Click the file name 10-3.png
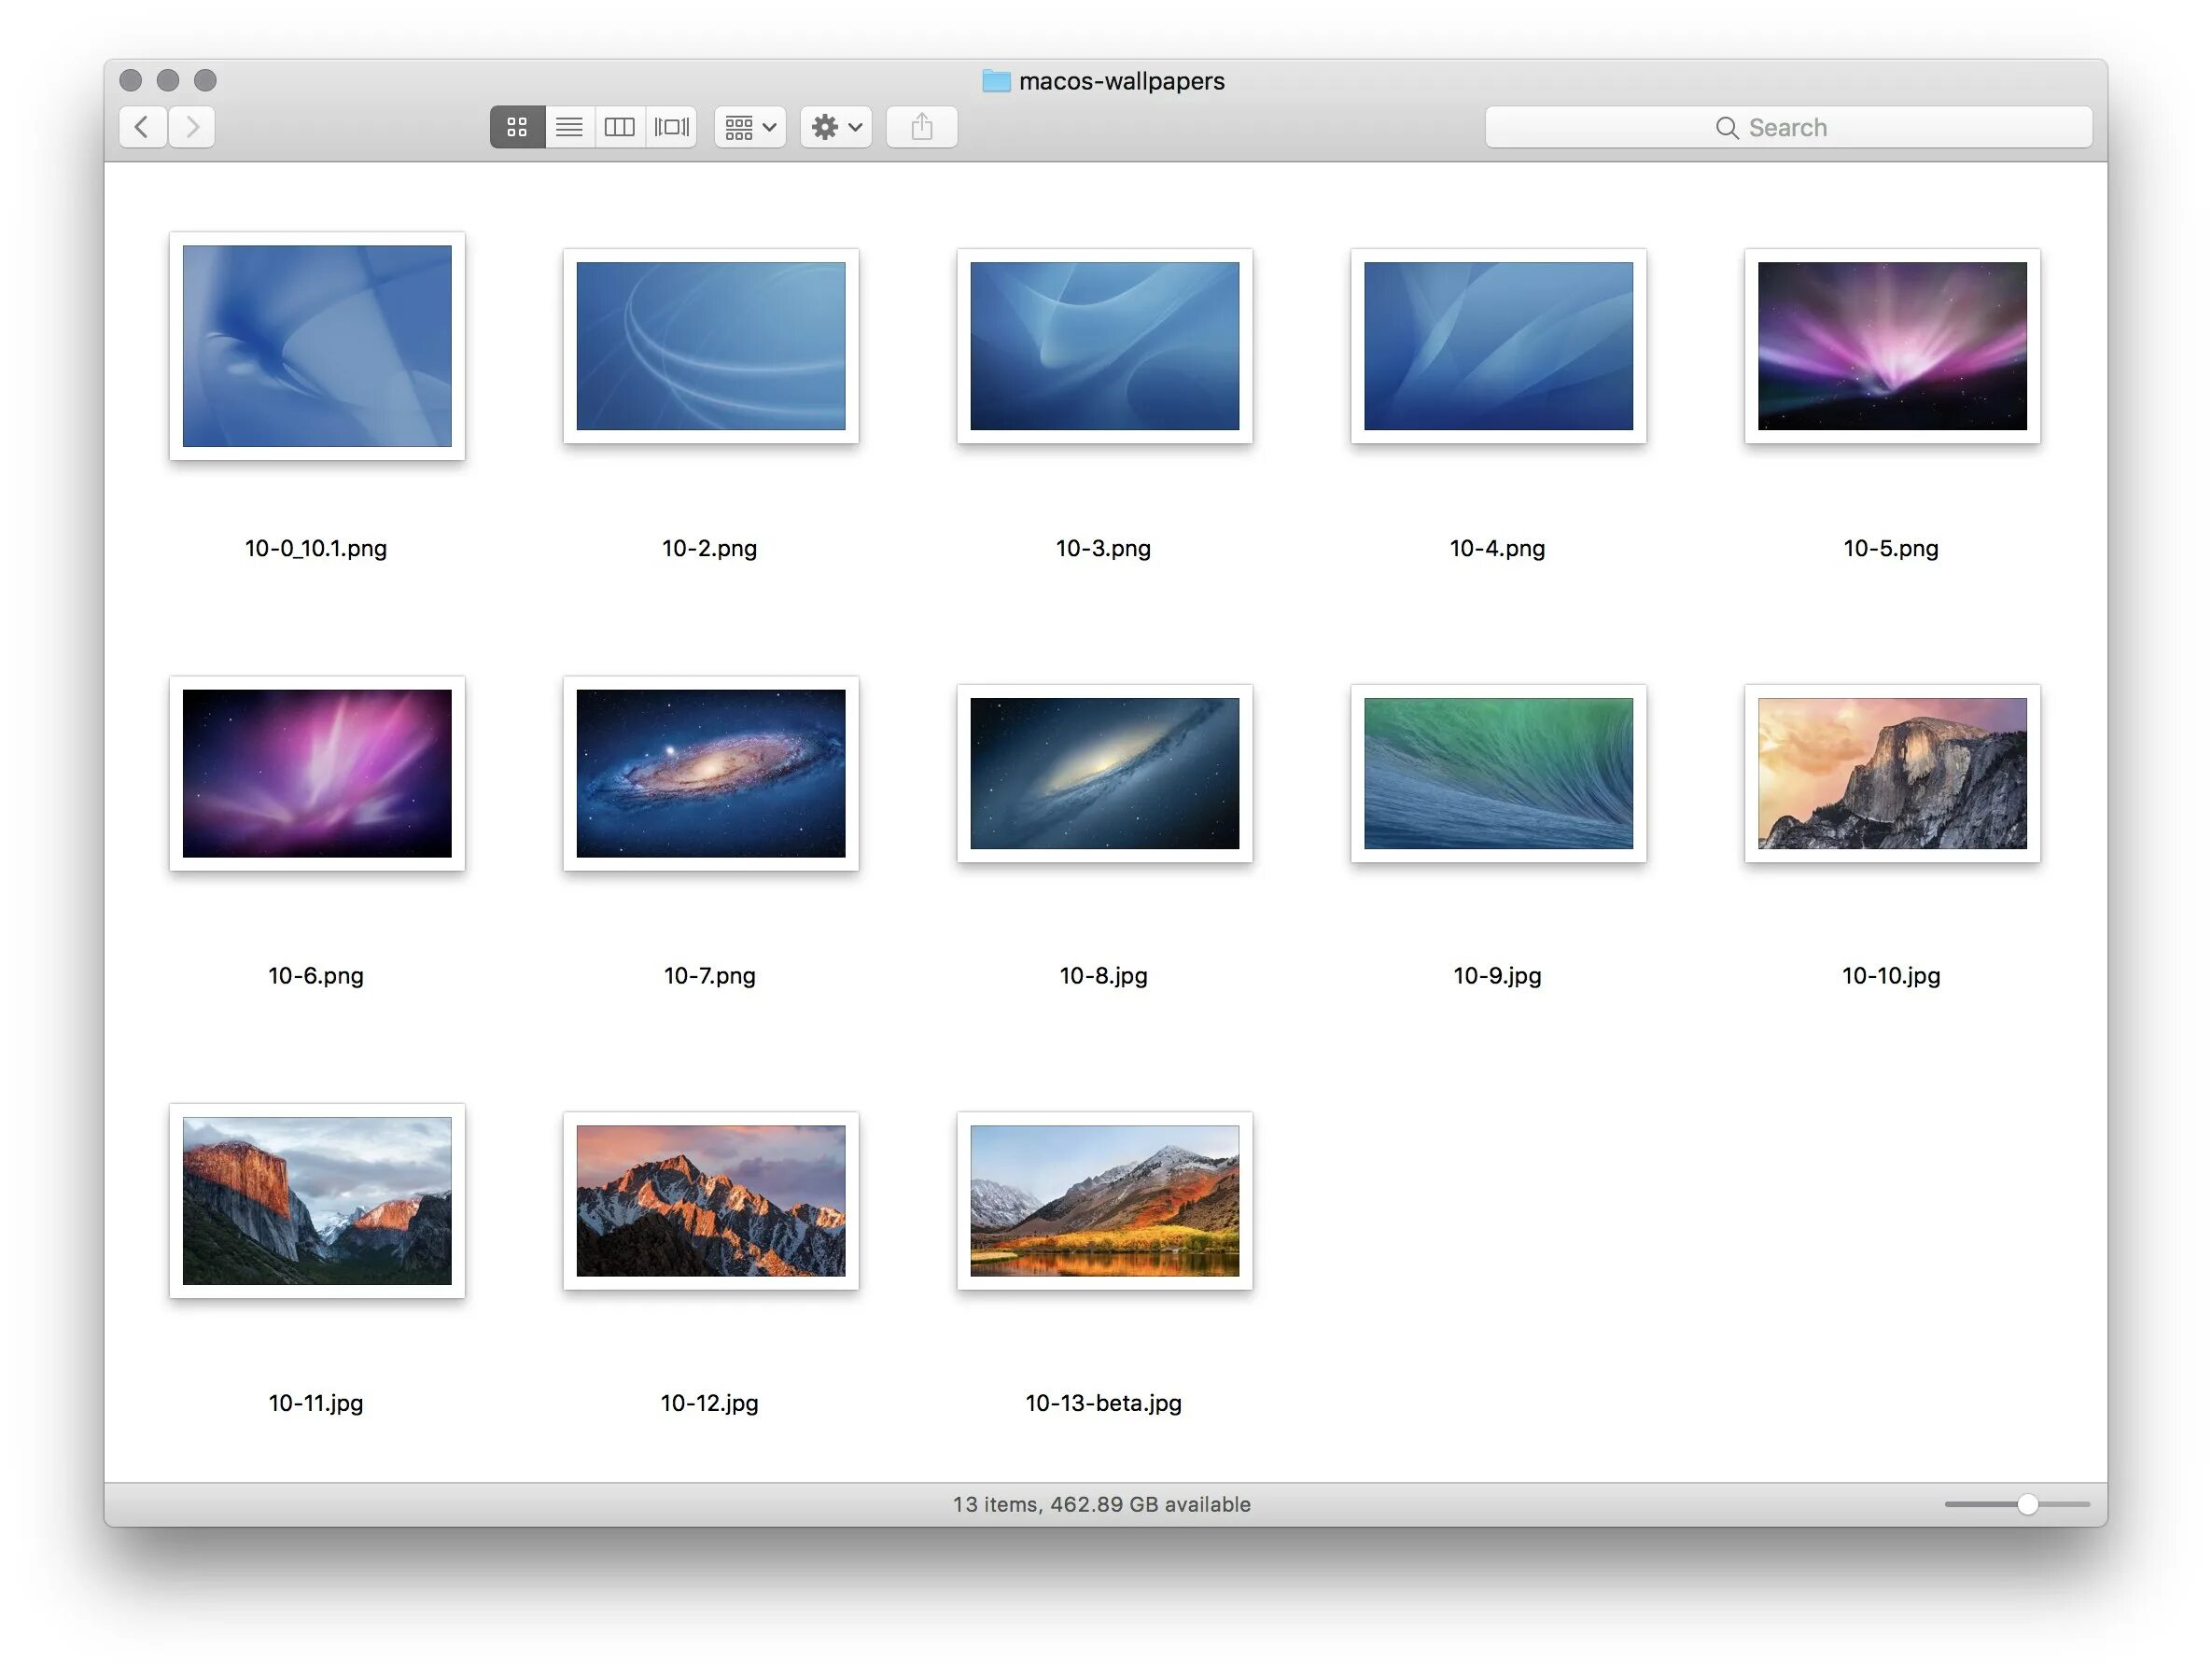Screen dimensions: 2212x1676 pos(1103,548)
